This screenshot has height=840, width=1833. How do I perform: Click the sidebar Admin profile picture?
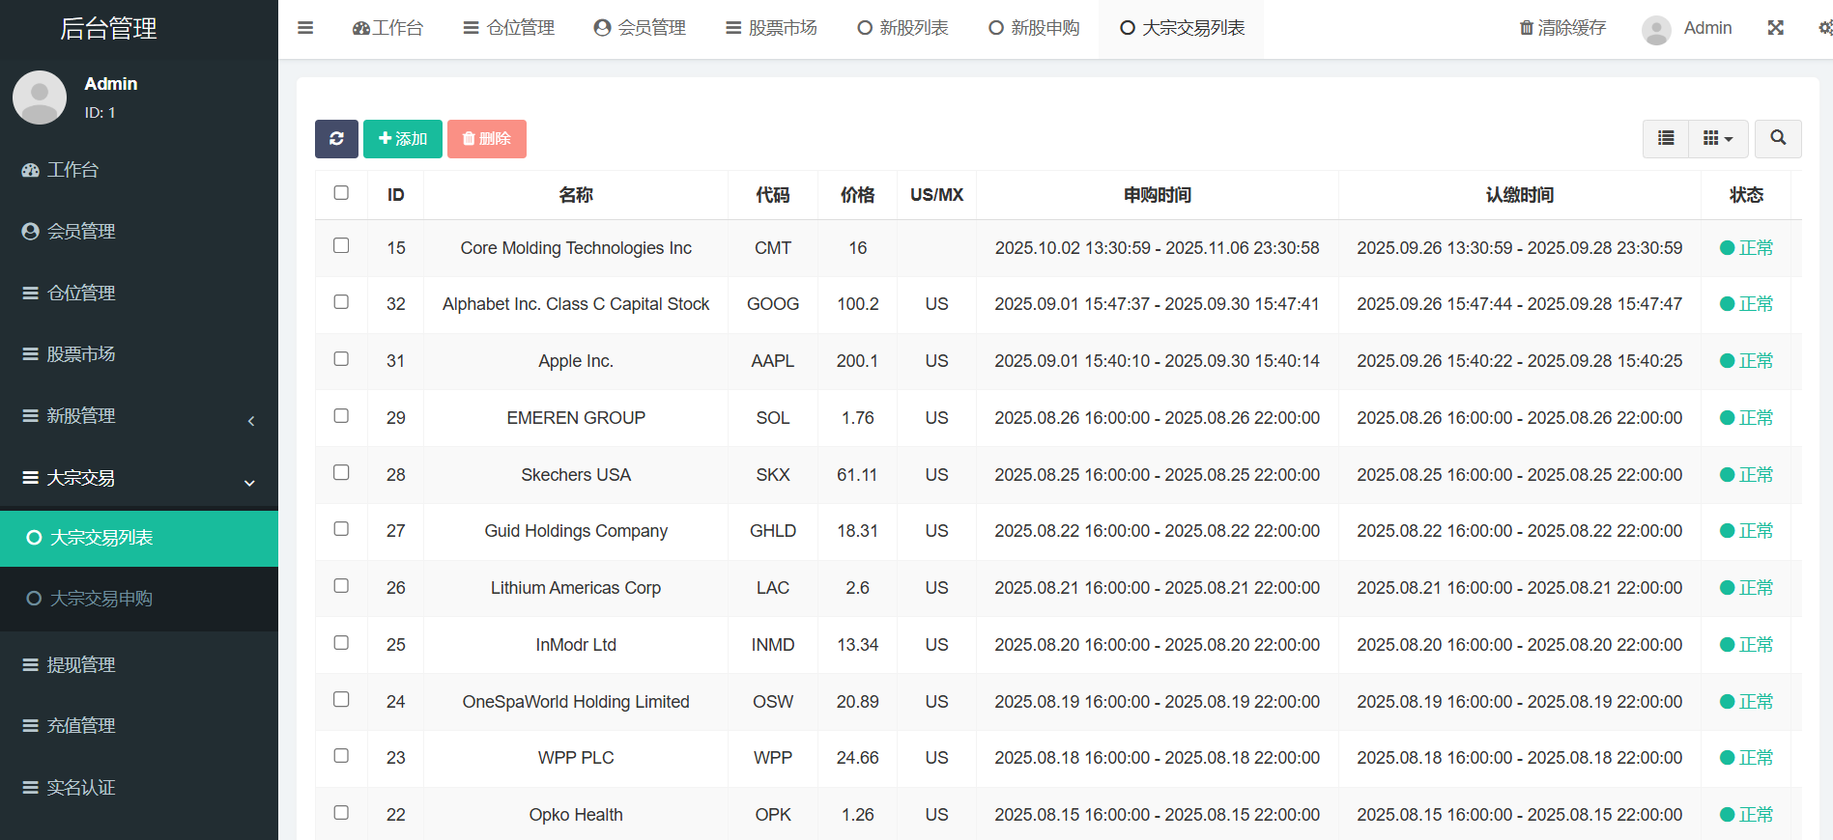(40, 98)
